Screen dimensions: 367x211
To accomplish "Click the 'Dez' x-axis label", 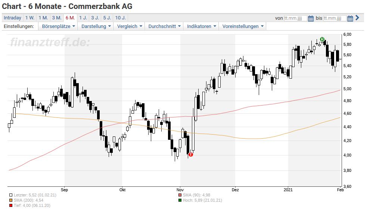I will (x=235, y=190).
